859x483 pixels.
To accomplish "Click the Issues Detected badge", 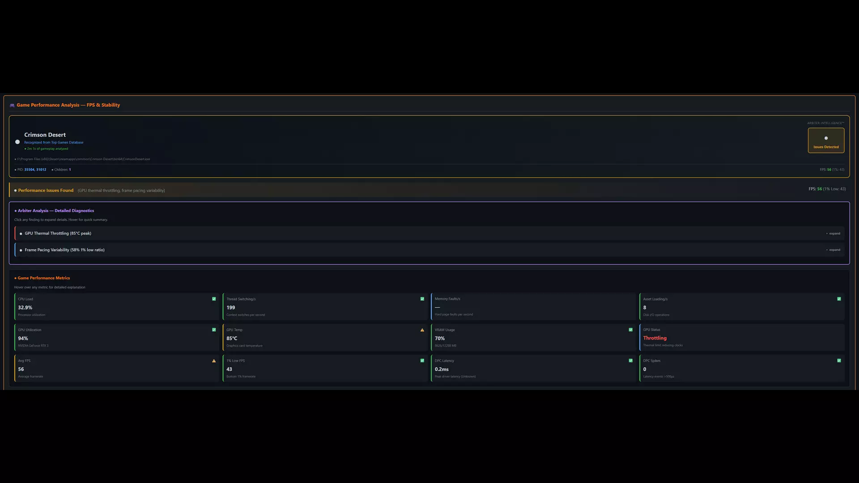I will pyautogui.click(x=826, y=140).
